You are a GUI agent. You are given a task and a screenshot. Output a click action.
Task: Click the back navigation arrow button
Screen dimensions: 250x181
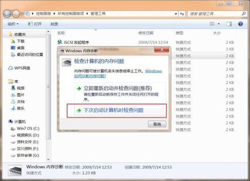click(x=7, y=14)
